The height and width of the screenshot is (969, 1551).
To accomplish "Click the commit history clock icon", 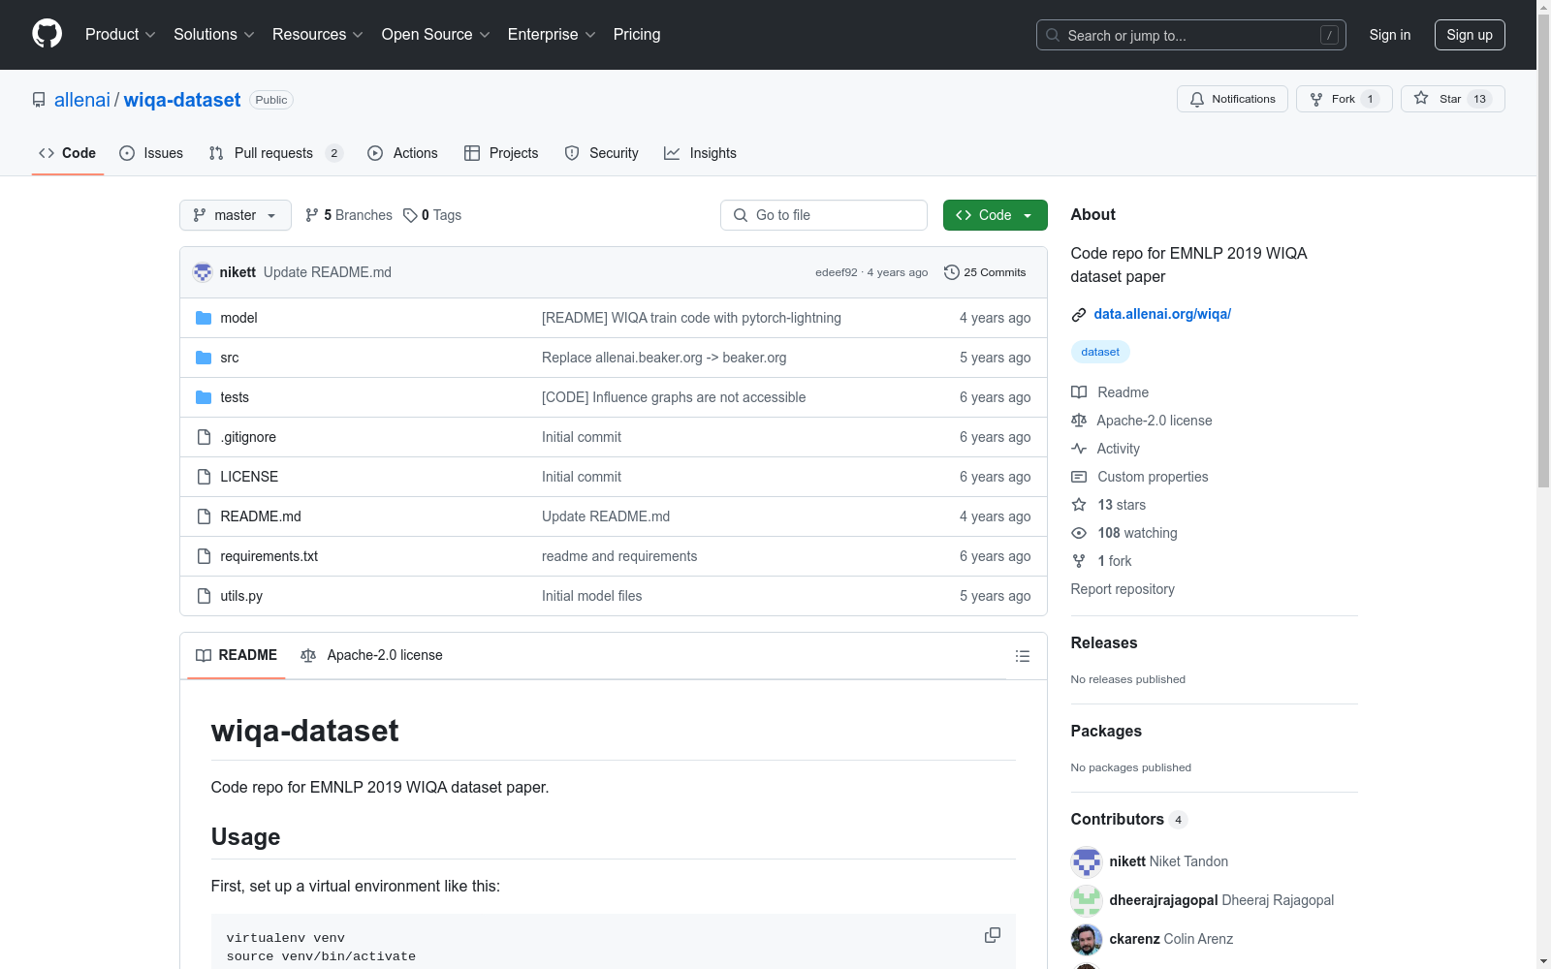I will [952, 272].
